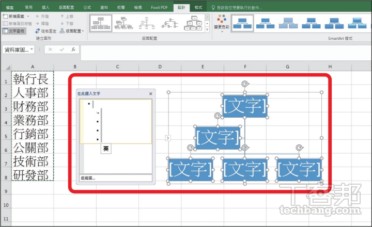The height and width of the screenshot is (227, 372).
Task: Switch to the 公式 (Formulas) tab
Action: tap(87, 8)
